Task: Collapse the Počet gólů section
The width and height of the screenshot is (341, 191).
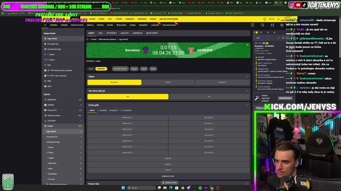Action: coord(247,105)
